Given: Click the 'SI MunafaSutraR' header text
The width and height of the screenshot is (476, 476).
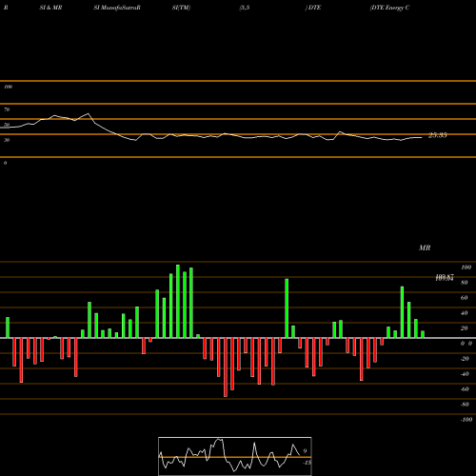Looking at the screenshot, I should coord(117,8).
